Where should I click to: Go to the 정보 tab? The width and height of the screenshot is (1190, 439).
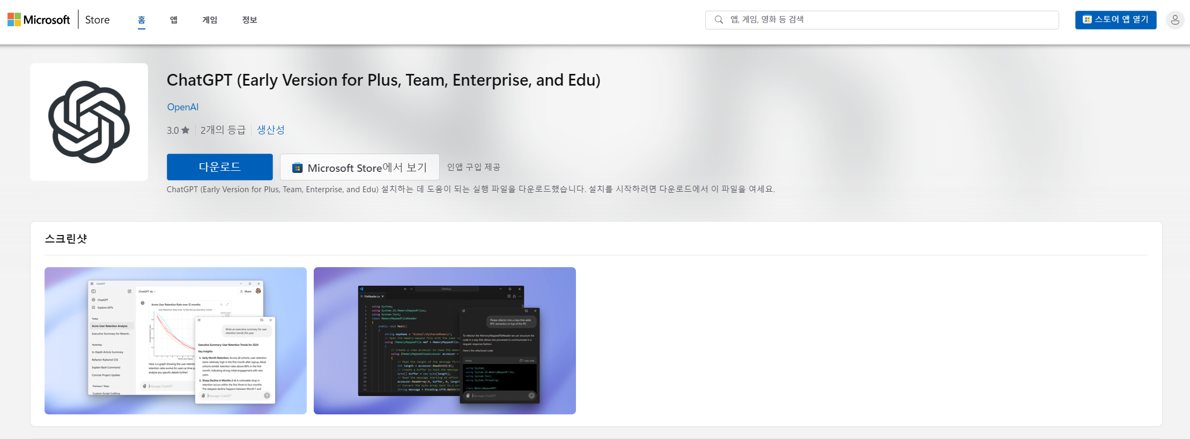249,20
